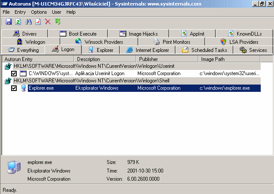
Task: Click the large computer icon in details pane
Action: (x=14, y=167)
